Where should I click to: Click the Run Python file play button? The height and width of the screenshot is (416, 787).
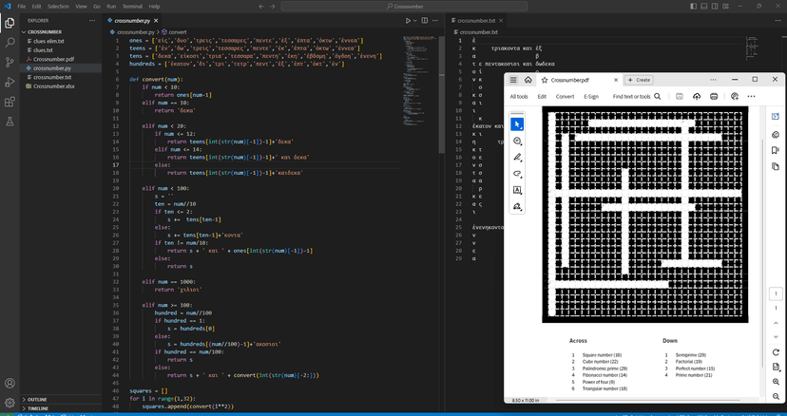(408, 20)
